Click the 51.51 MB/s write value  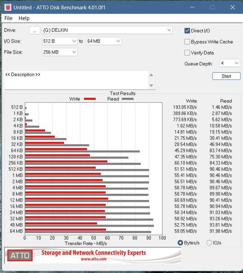coord(186,169)
